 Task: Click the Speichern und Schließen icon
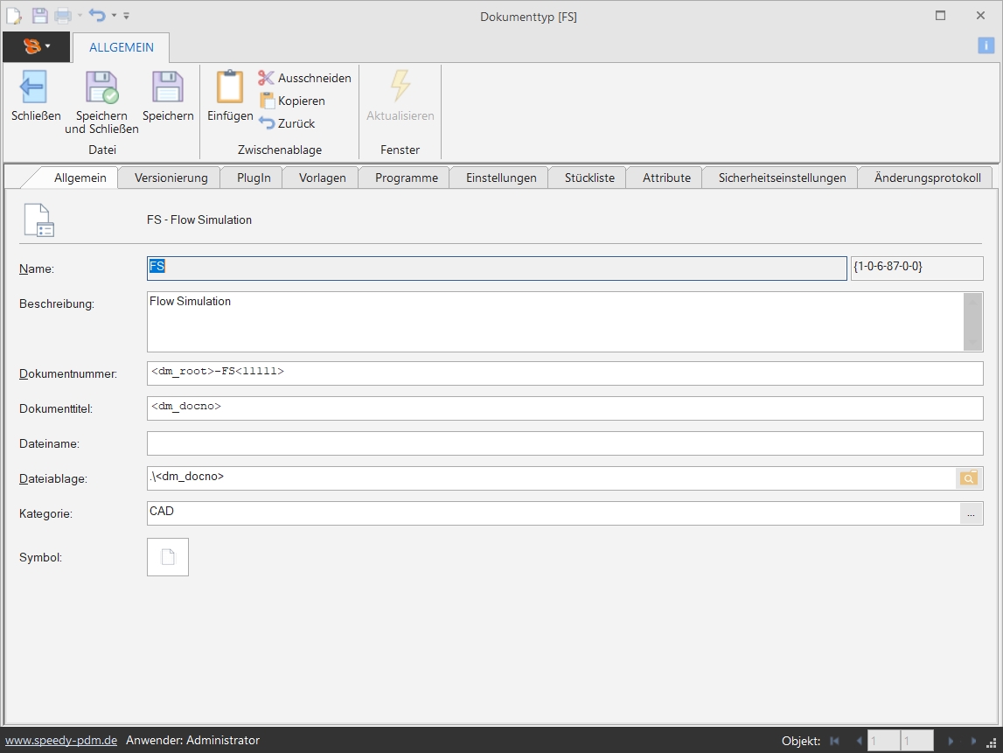[x=101, y=87]
